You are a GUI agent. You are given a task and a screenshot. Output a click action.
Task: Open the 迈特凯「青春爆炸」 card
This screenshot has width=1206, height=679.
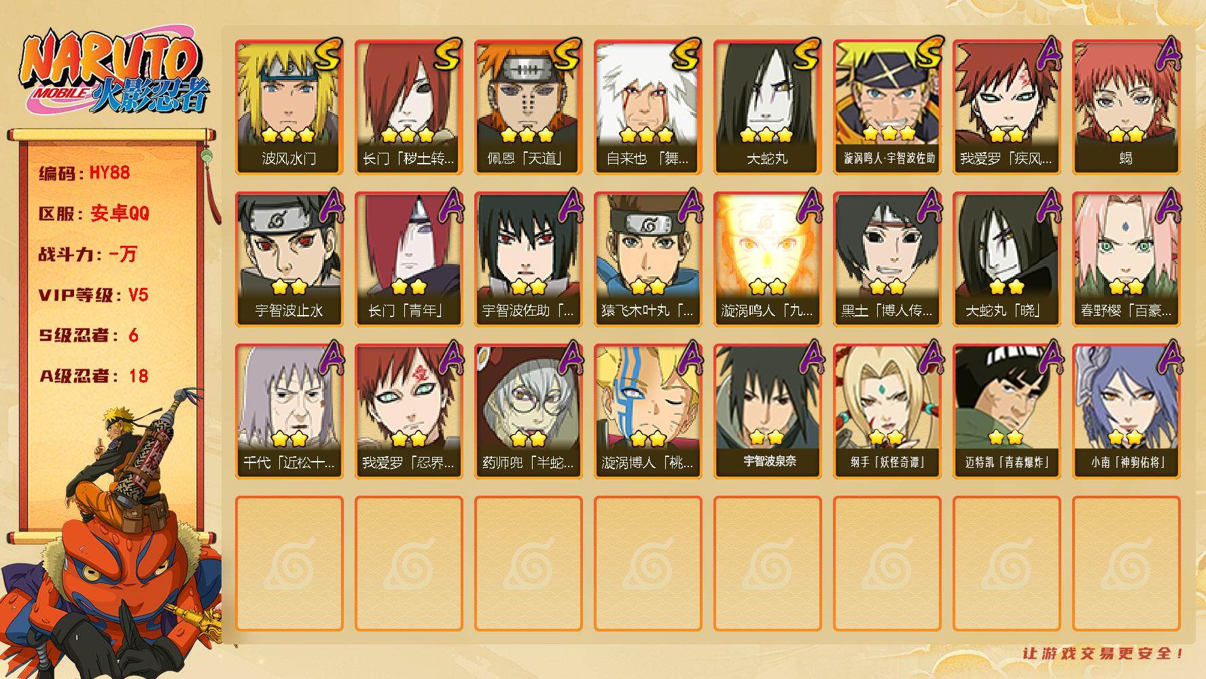coord(1007,411)
